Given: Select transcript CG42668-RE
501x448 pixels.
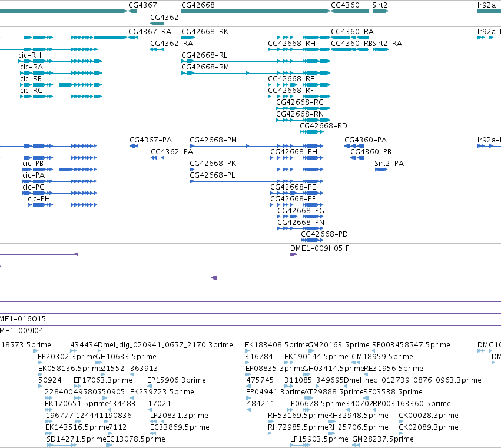Looking at the screenshot, I should point(291,79).
